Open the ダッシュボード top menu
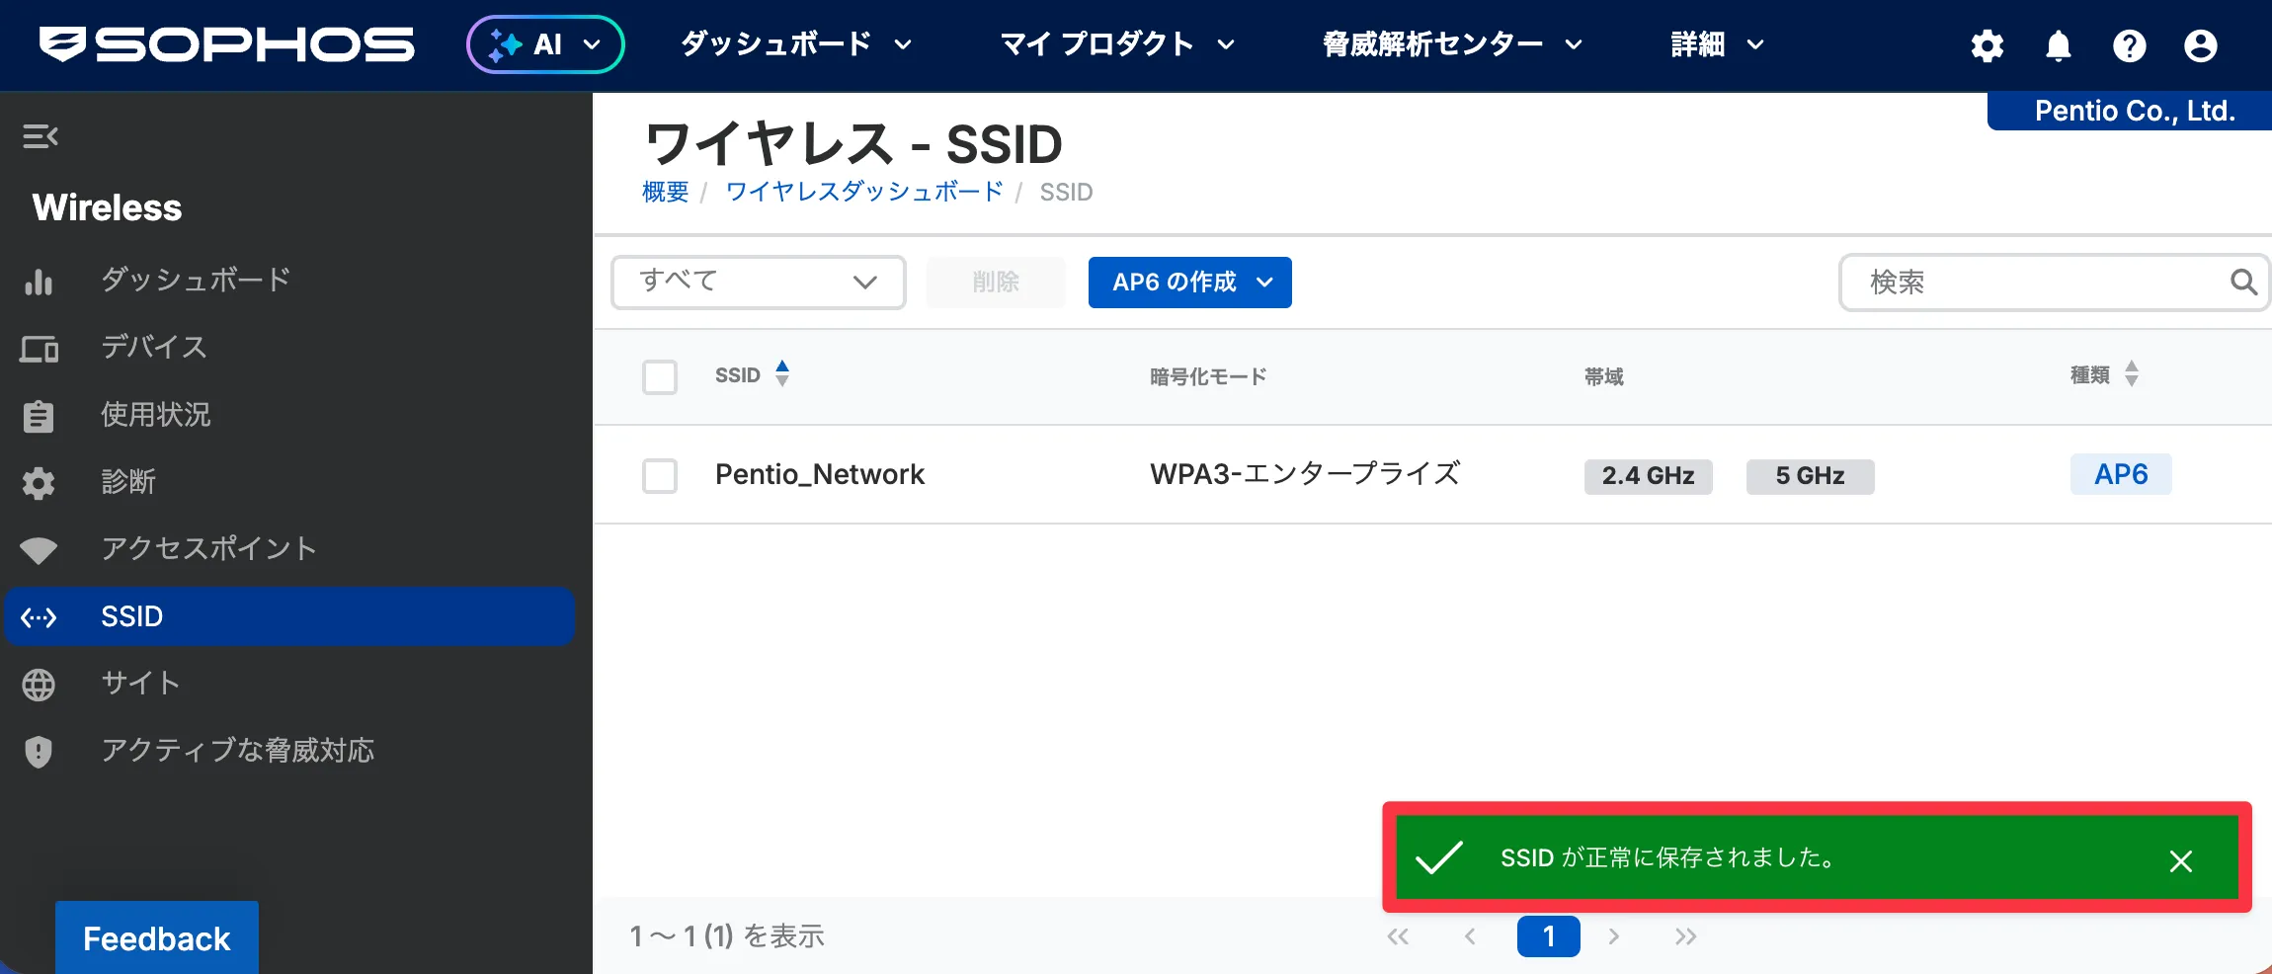2272x974 pixels. 795,44
